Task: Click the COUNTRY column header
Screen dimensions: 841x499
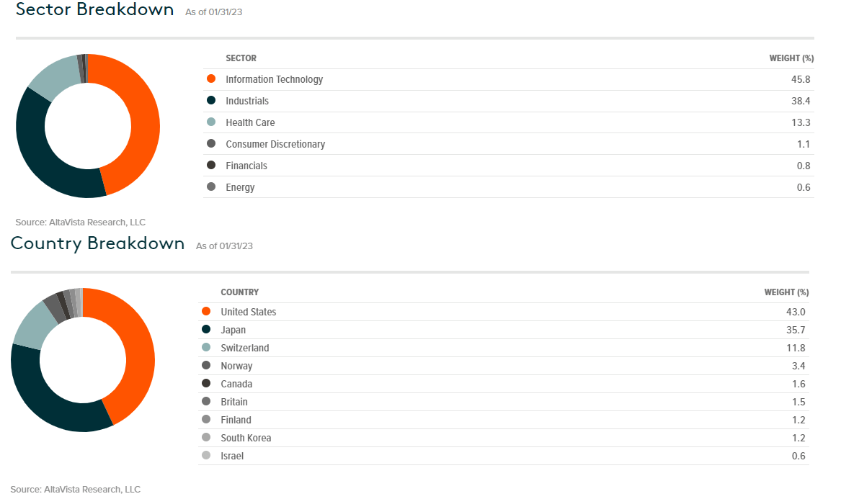Action: (239, 292)
